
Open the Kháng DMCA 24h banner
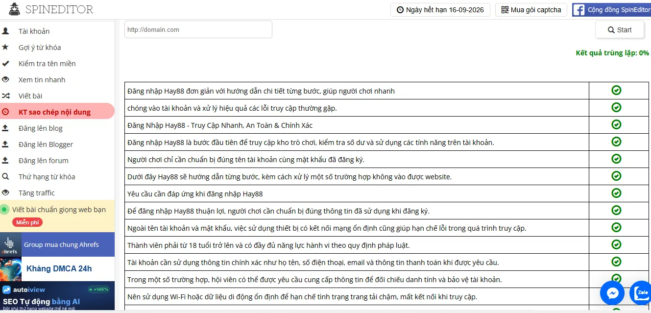pyautogui.click(x=57, y=269)
